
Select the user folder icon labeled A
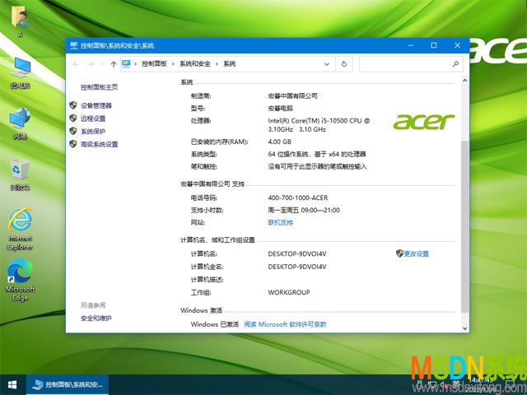click(20, 22)
